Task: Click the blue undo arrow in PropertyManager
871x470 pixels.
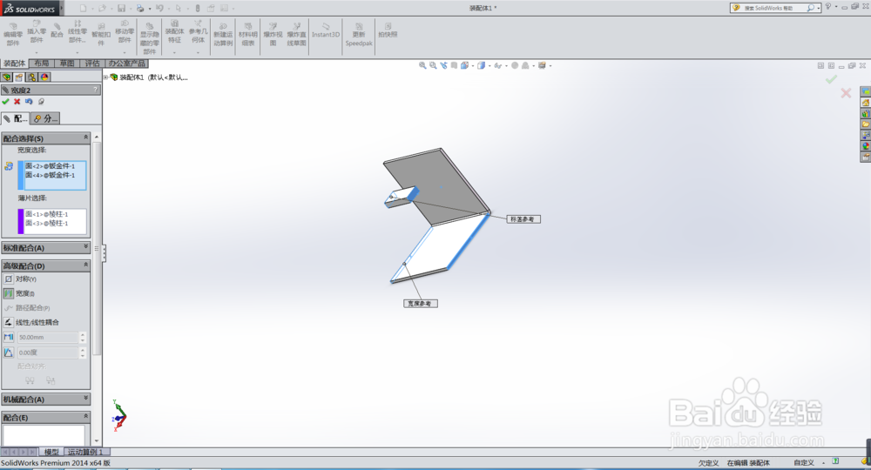Action: click(29, 102)
